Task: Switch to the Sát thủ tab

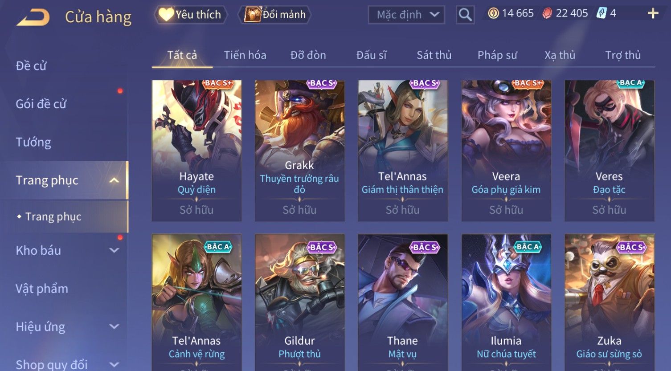Action: point(434,55)
